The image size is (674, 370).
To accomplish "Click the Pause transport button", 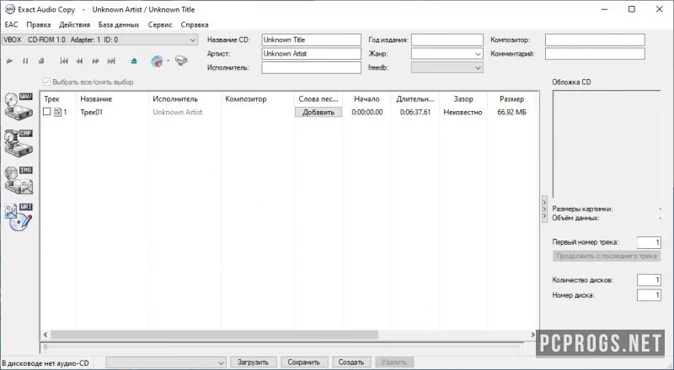I will [25, 61].
